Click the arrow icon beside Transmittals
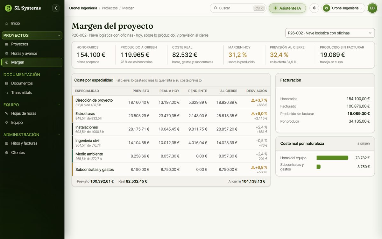Image resolution: width=382 pixels, height=239 pixels. point(7,92)
